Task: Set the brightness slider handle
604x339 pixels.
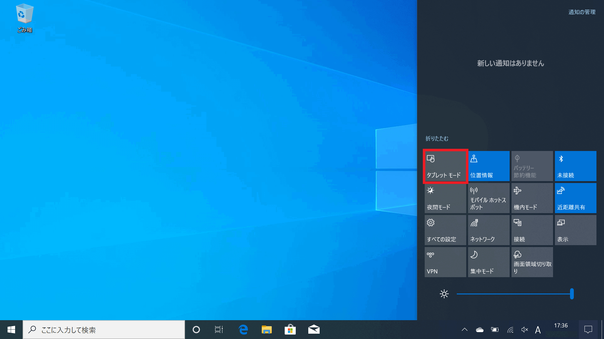Action: [x=572, y=294]
